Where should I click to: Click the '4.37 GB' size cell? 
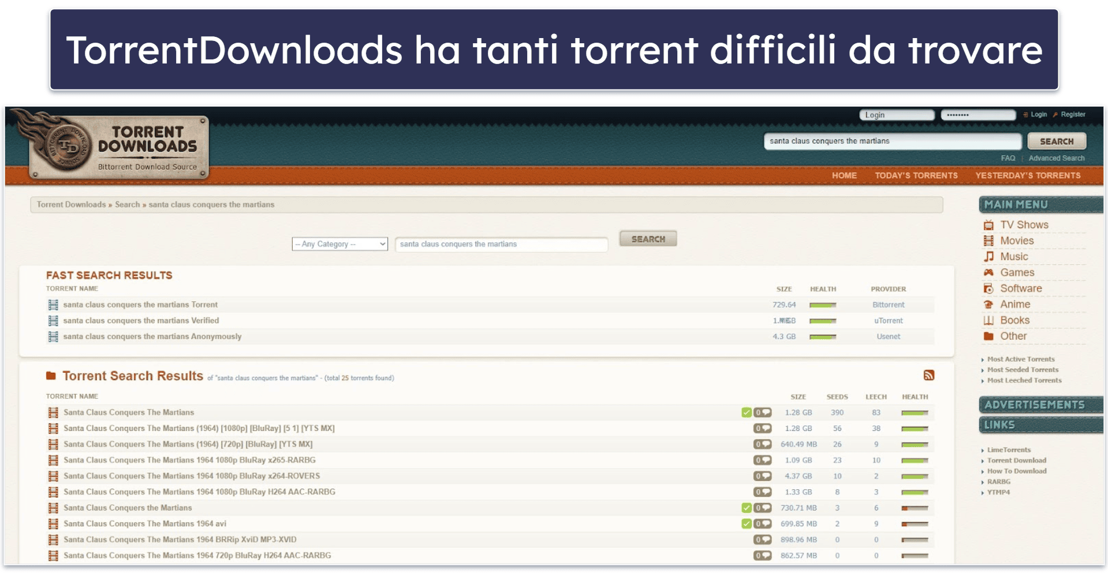(799, 476)
